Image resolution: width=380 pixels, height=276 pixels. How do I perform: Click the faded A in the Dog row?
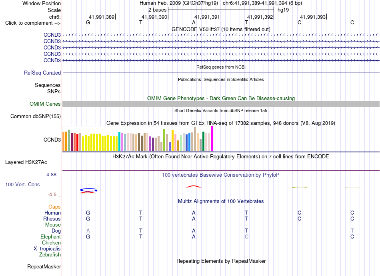tap(88, 231)
